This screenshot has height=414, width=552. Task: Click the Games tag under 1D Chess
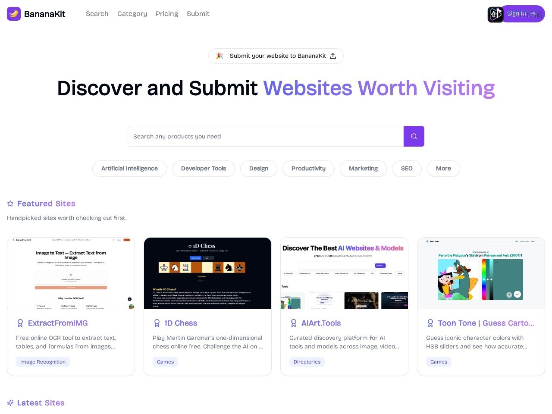point(165,362)
